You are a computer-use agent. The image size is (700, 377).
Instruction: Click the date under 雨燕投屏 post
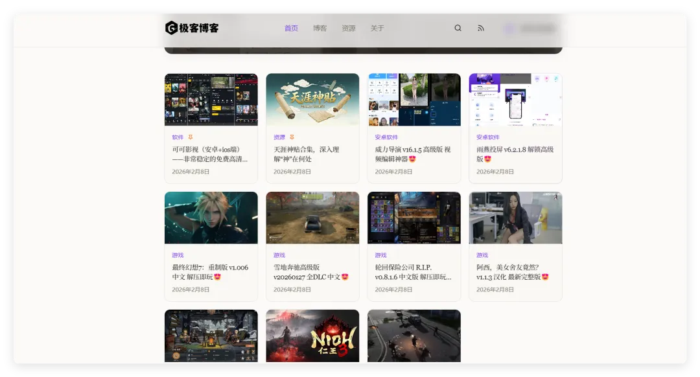point(495,172)
